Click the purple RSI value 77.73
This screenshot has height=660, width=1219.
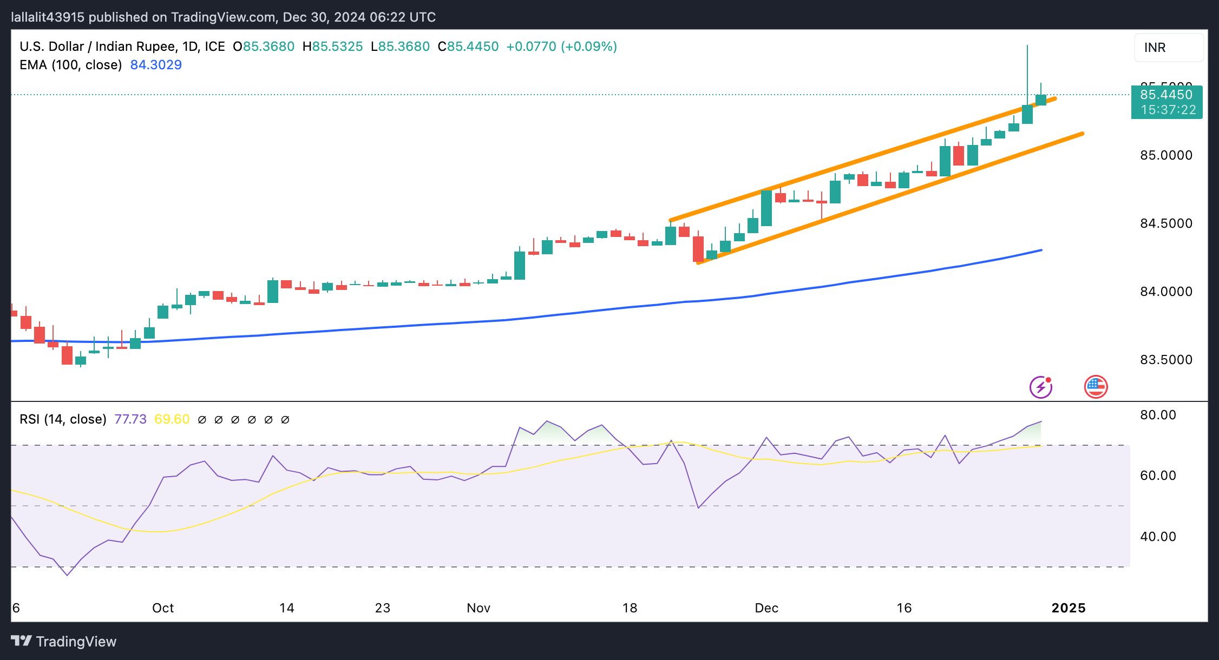(130, 419)
